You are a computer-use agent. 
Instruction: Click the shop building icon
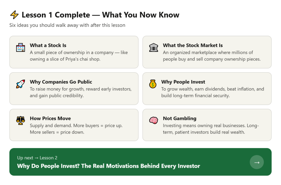[20, 48]
